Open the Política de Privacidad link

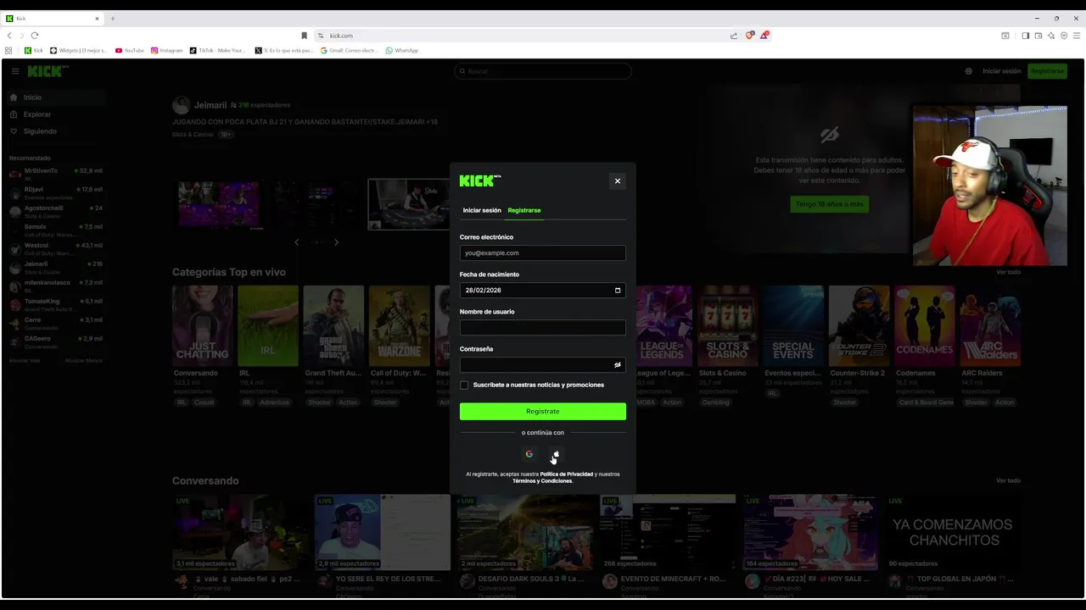[x=567, y=474]
